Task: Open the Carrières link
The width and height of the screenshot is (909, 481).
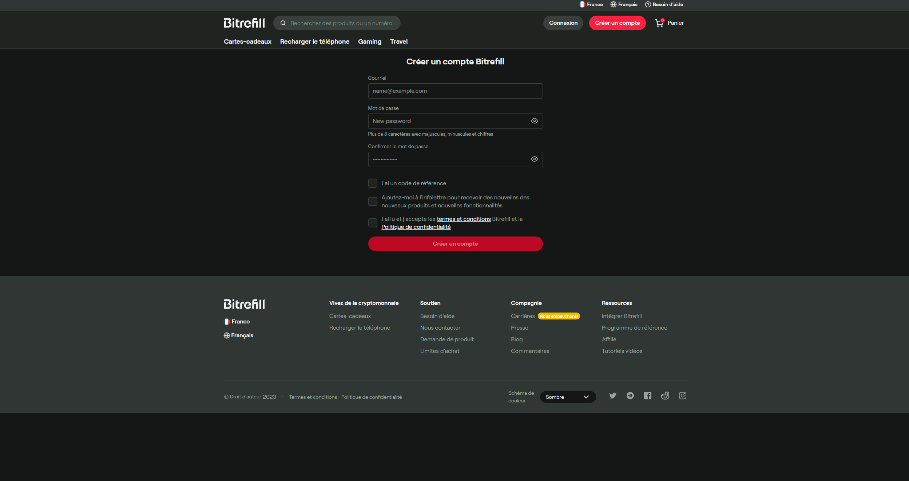Action: pyautogui.click(x=523, y=316)
